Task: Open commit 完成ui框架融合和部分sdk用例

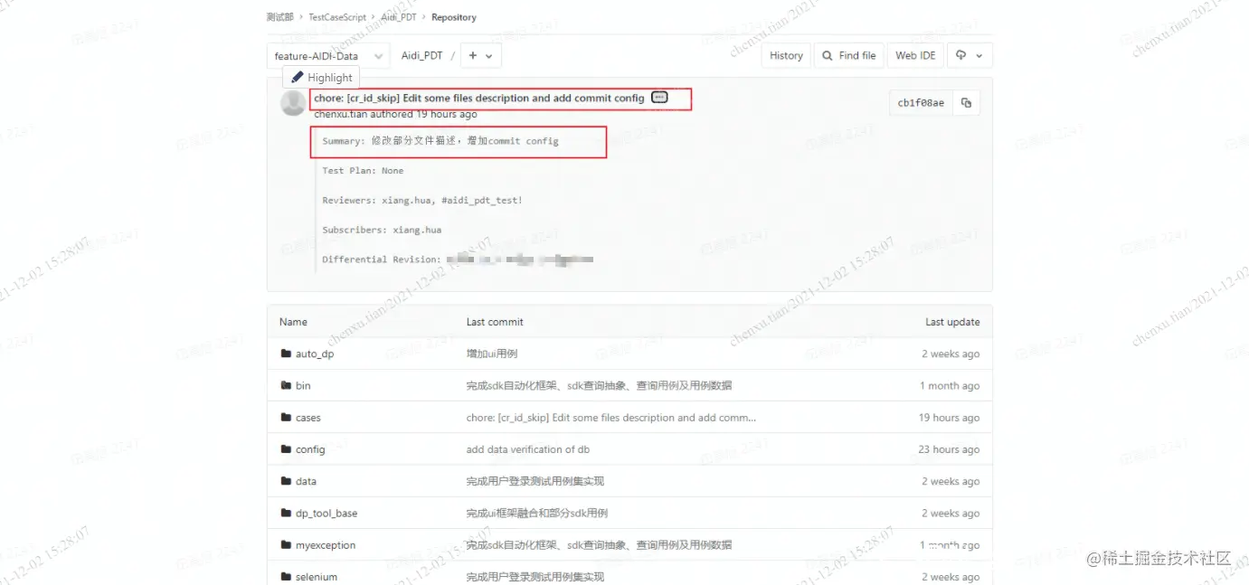Action: pyautogui.click(x=537, y=513)
